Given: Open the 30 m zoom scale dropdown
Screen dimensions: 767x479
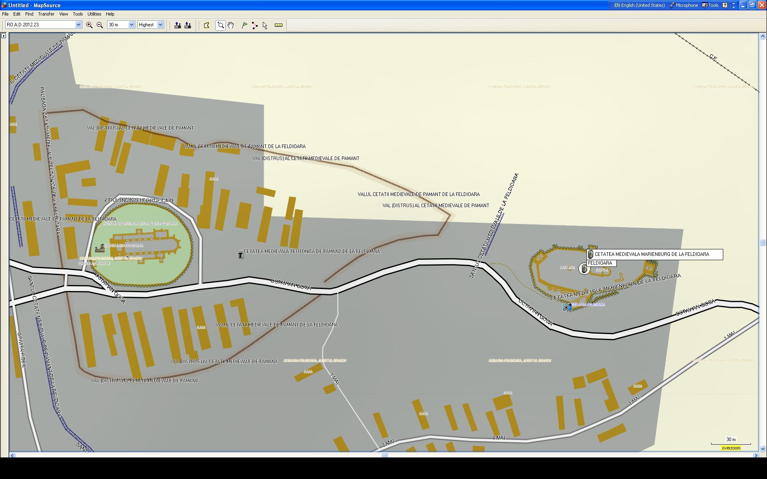Looking at the screenshot, I should [131, 25].
